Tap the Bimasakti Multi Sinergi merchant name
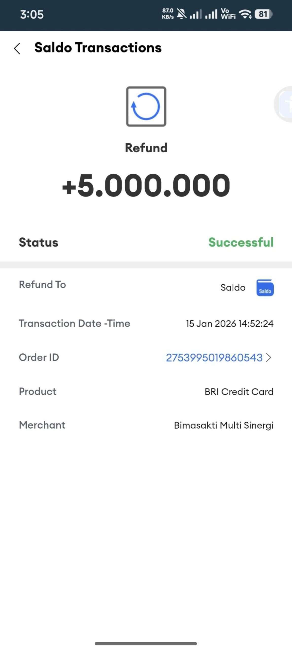292x650 pixels. click(x=224, y=425)
